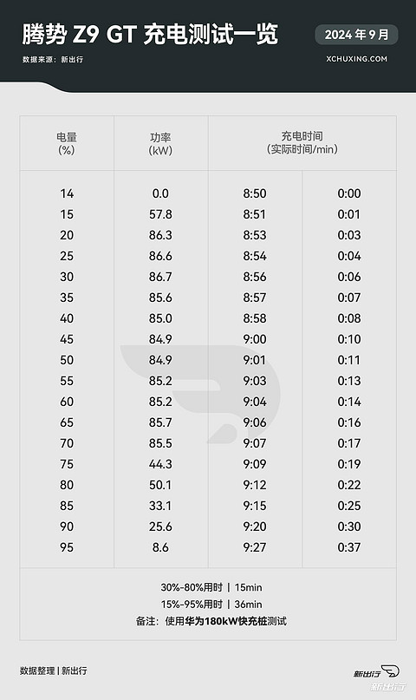Viewport: 416px width, 700px height.
Task: Click the 数据整理 | 新出行 footer text
Action: [x=54, y=671]
